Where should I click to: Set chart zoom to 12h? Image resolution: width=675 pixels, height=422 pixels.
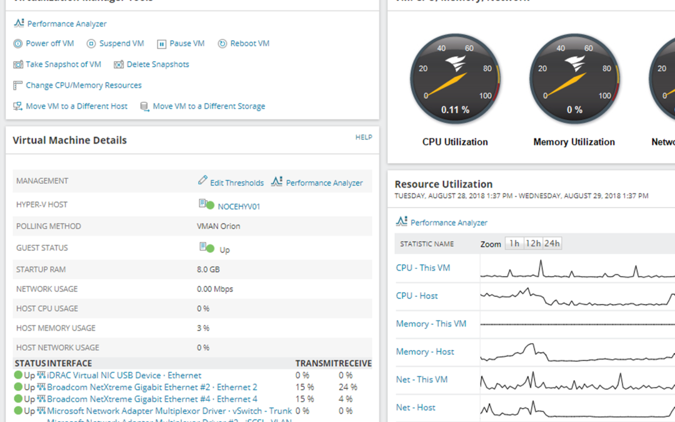[x=533, y=244]
